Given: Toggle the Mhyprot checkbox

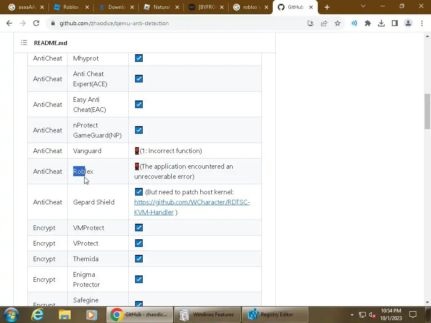Looking at the screenshot, I should 139,58.
